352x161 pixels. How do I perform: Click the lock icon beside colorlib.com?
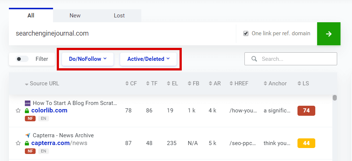click(27, 111)
